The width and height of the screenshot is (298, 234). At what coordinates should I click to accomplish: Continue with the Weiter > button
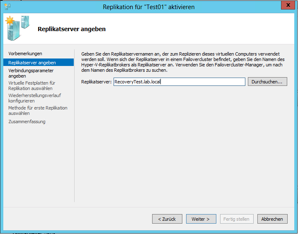coord(201,219)
